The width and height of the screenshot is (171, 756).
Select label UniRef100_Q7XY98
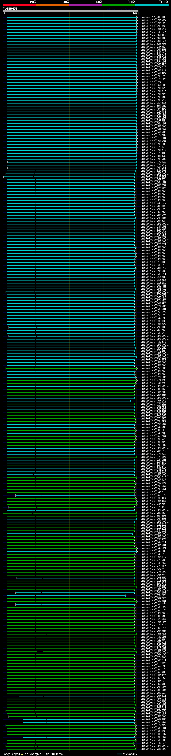click(153, 380)
